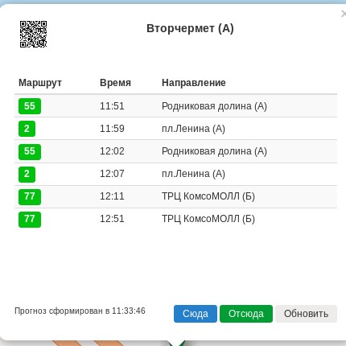Click the Вторчермет (А) stop title
The width and height of the screenshot is (346, 346).
[x=190, y=28]
